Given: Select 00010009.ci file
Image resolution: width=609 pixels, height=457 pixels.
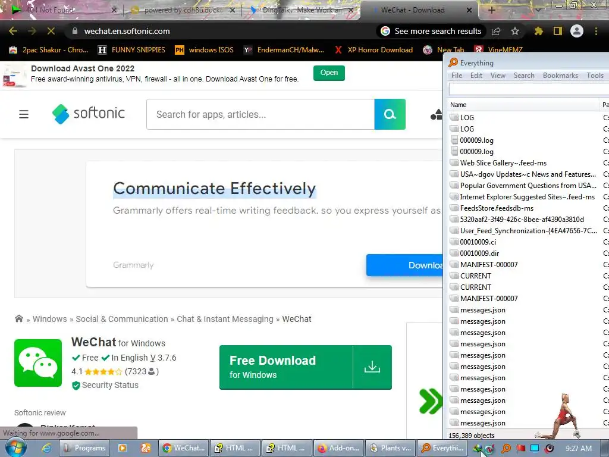Looking at the screenshot, I should click(x=478, y=242).
